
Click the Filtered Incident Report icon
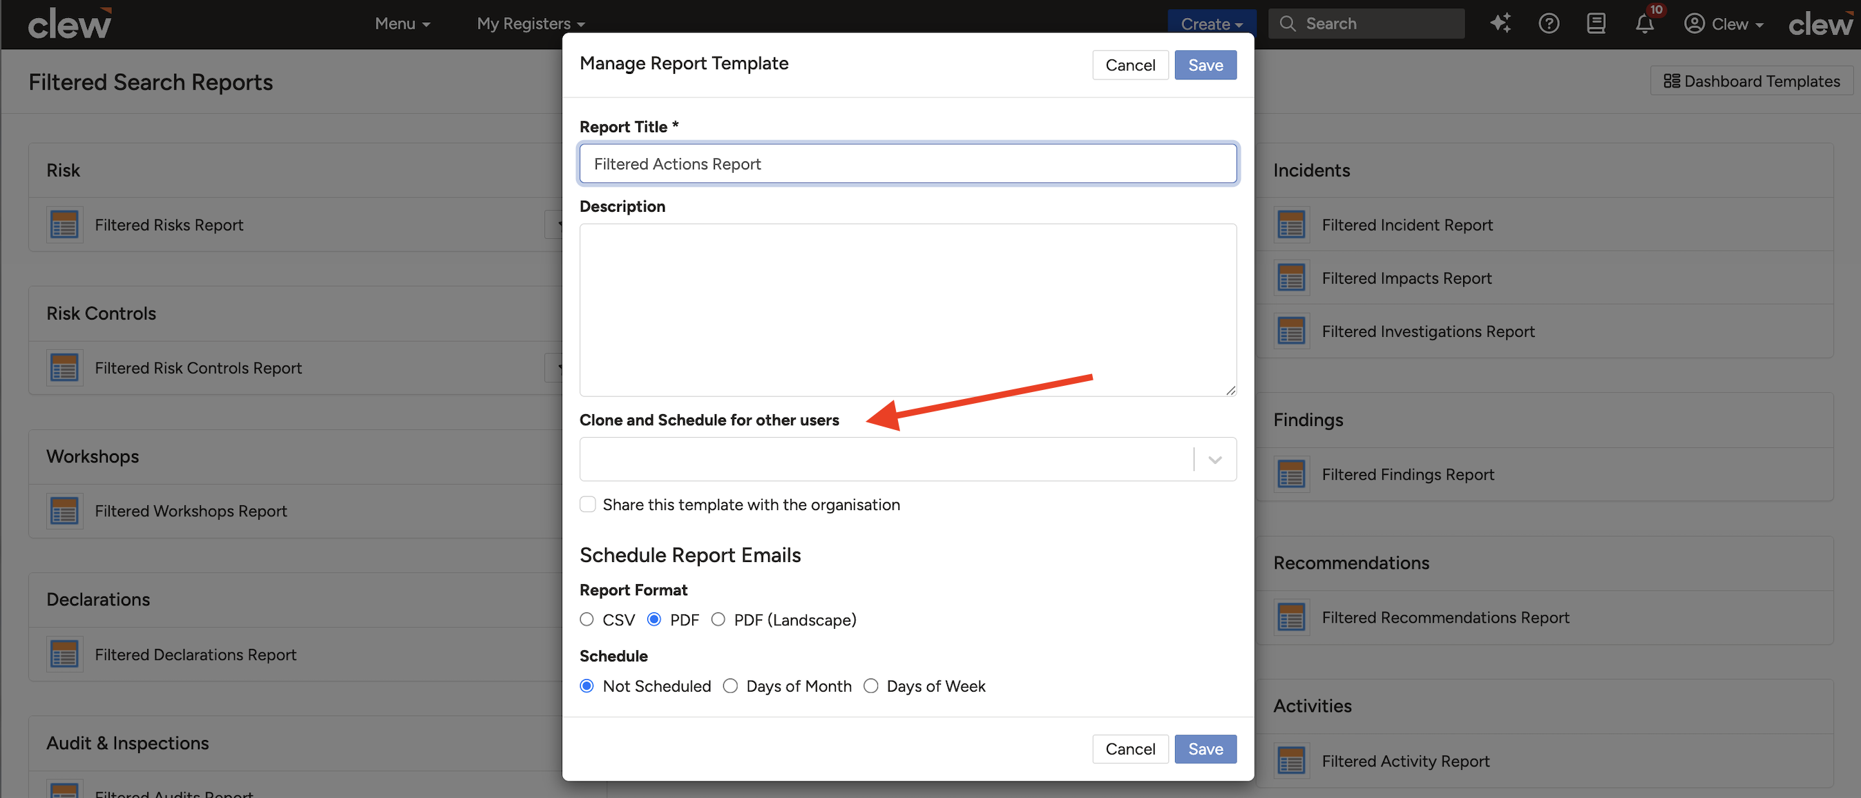pyautogui.click(x=1291, y=224)
